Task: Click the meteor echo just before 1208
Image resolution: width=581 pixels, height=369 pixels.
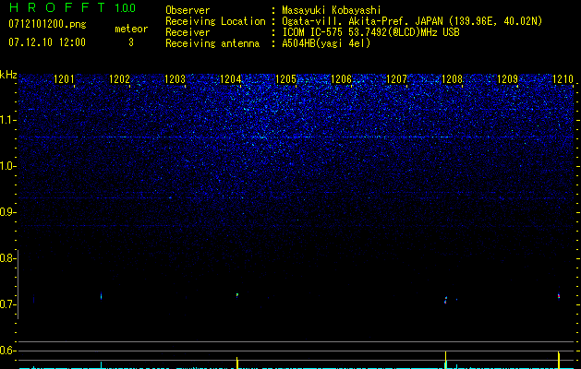Action: [x=445, y=300]
